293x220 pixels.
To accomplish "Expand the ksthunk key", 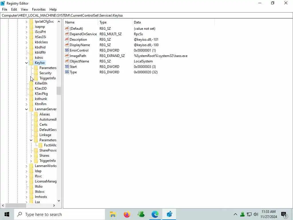I will click(26, 99).
